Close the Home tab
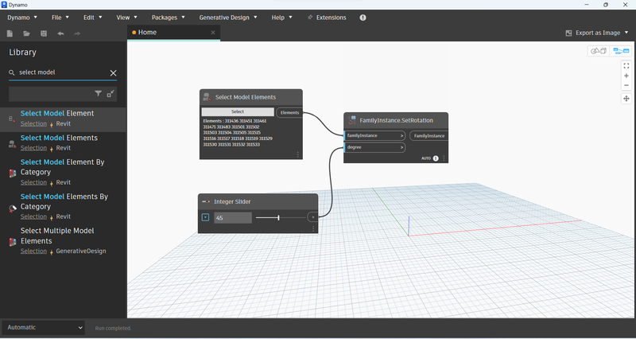Image resolution: width=636 pixels, height=339 pixels. (213, 33)
